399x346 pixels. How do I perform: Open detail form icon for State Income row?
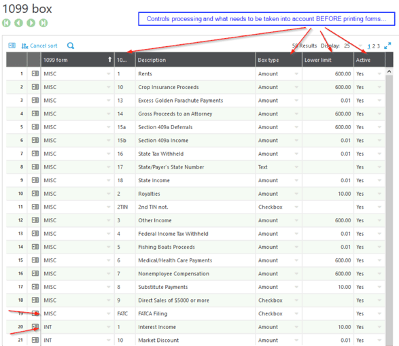pos(35,180)
